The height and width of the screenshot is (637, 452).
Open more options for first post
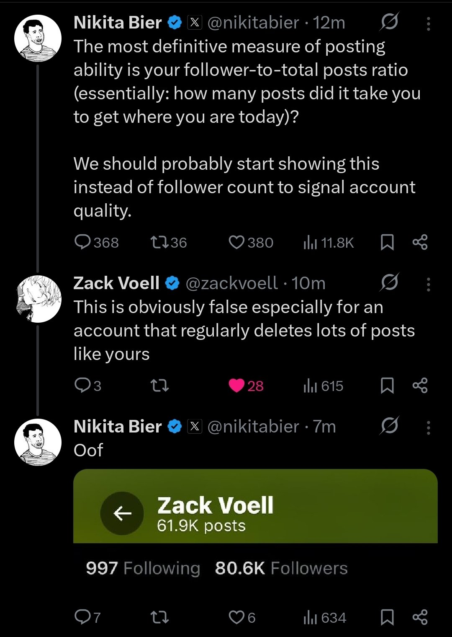coord(428,23)
